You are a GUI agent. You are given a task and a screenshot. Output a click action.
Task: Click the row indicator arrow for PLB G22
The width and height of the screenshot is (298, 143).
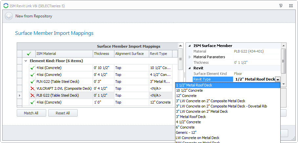pos(20,95)
